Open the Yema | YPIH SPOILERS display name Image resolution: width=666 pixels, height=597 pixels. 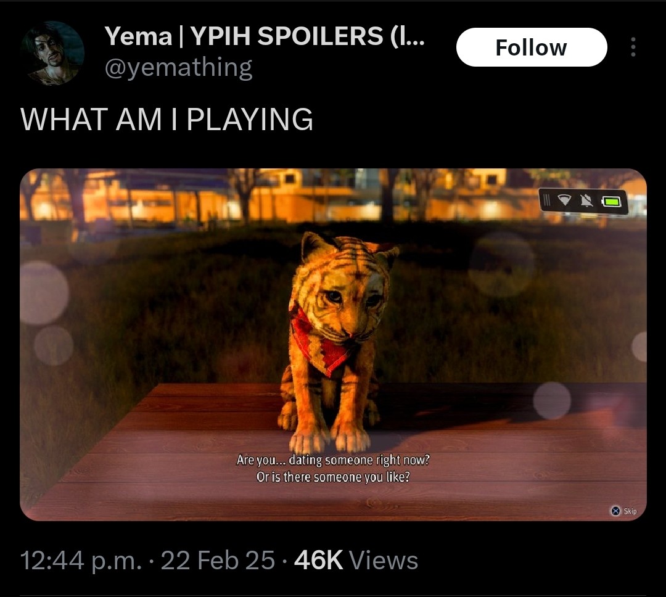[264, 36]
